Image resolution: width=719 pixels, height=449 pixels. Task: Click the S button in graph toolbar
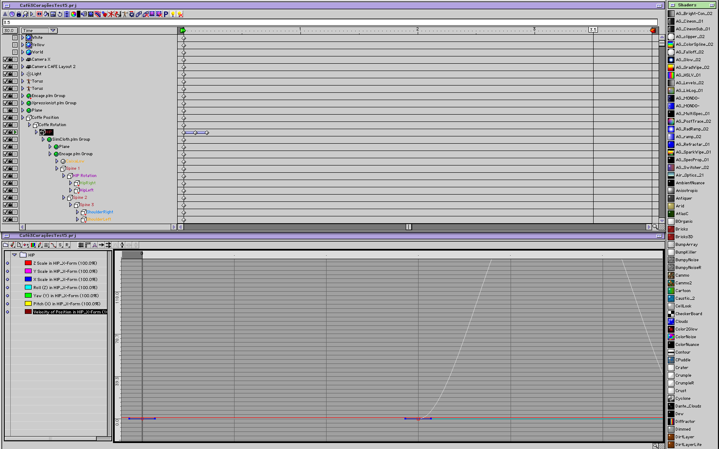click(x=60, y=245)
